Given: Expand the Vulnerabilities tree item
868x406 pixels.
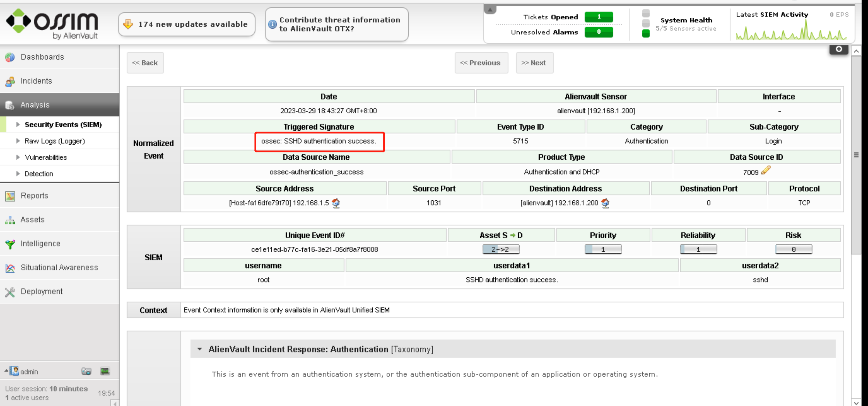Looking at the screenshot, I should (18, 157).
